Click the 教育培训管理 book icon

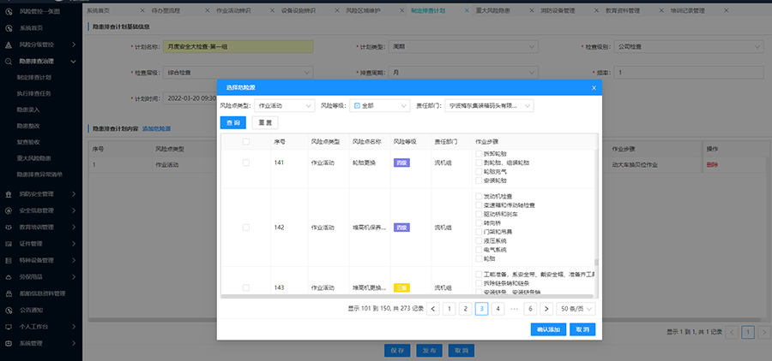click(9, 228)
